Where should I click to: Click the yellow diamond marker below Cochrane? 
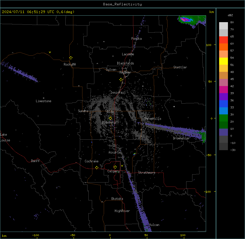pos(97,167)
